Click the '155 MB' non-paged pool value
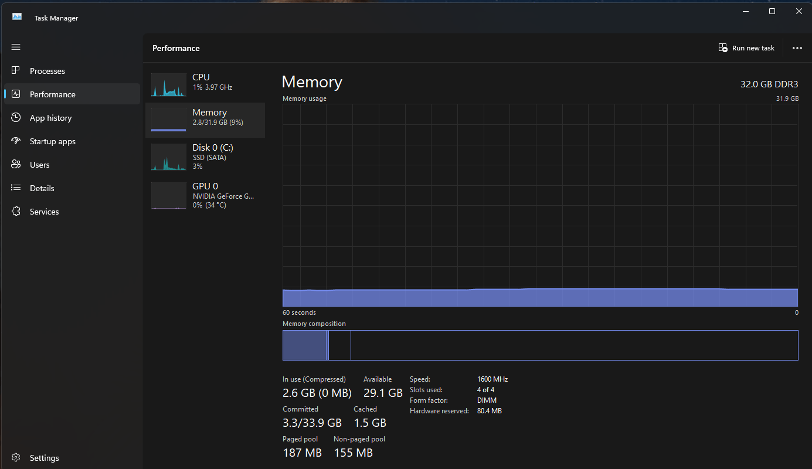812x469 pixels. pos(354,453)
